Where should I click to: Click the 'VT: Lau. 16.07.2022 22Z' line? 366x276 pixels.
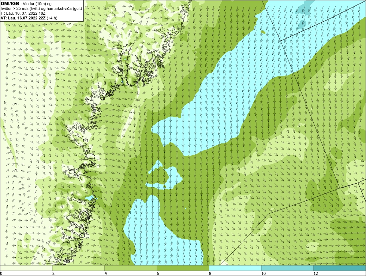point(23,18)
